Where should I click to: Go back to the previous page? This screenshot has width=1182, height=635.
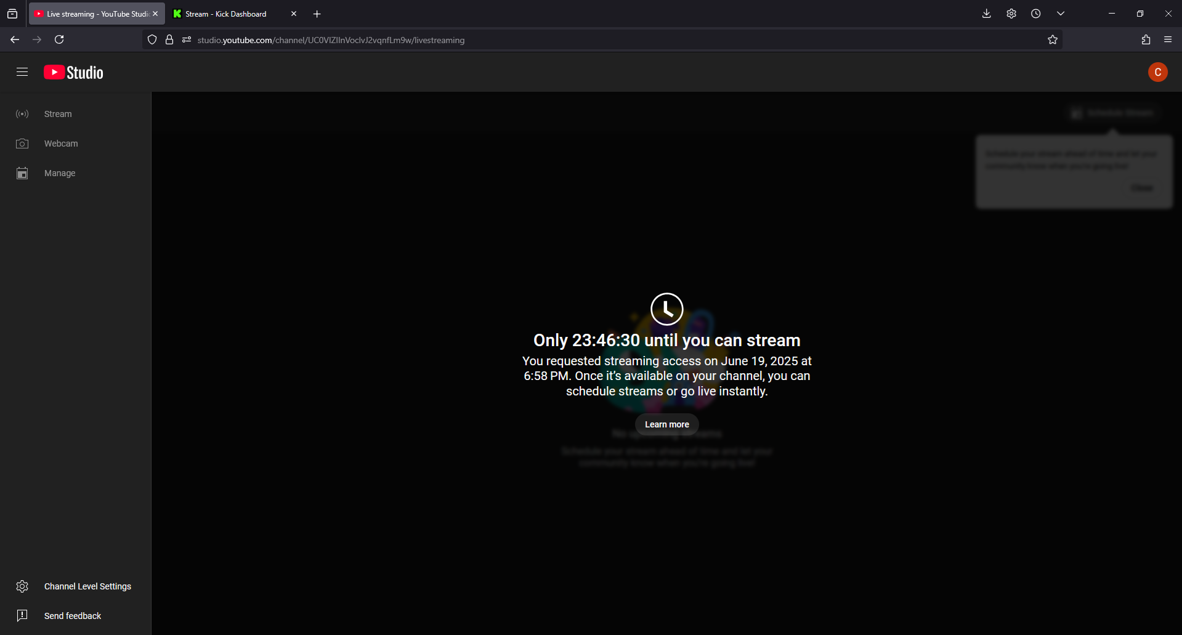tap(15, 39)
